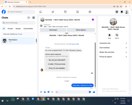Open Task View from the taskbar
The width and height of the screenshot is (132, 105).
click(7, 101)
